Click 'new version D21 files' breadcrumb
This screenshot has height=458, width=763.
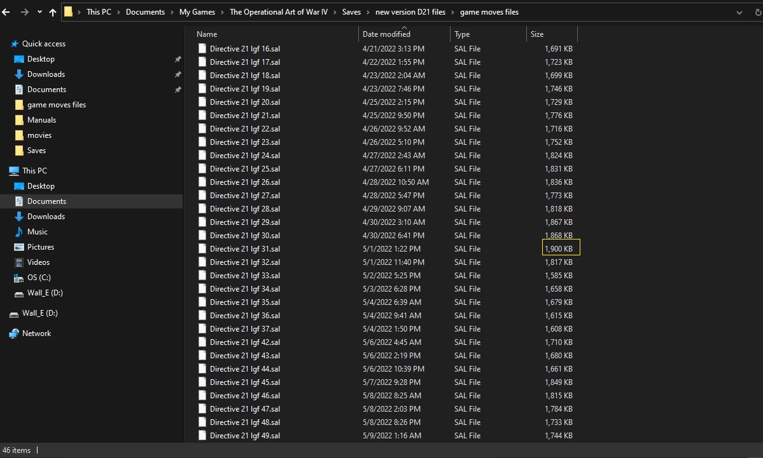pyautogui.click(x=410, y=11)
